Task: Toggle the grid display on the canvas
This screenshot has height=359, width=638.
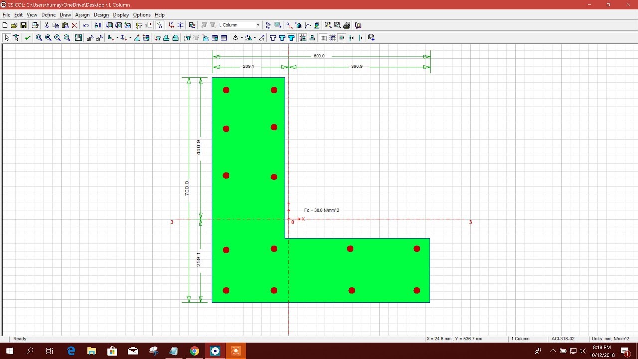Action: click(x=324, y=38)
